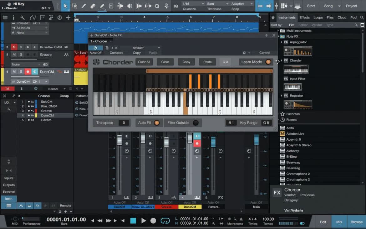Start playback with the Play button
366x229 pixels.
coord(144,221)
